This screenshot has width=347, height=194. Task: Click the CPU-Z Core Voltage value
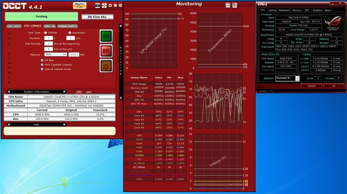[x=313, y=29]
